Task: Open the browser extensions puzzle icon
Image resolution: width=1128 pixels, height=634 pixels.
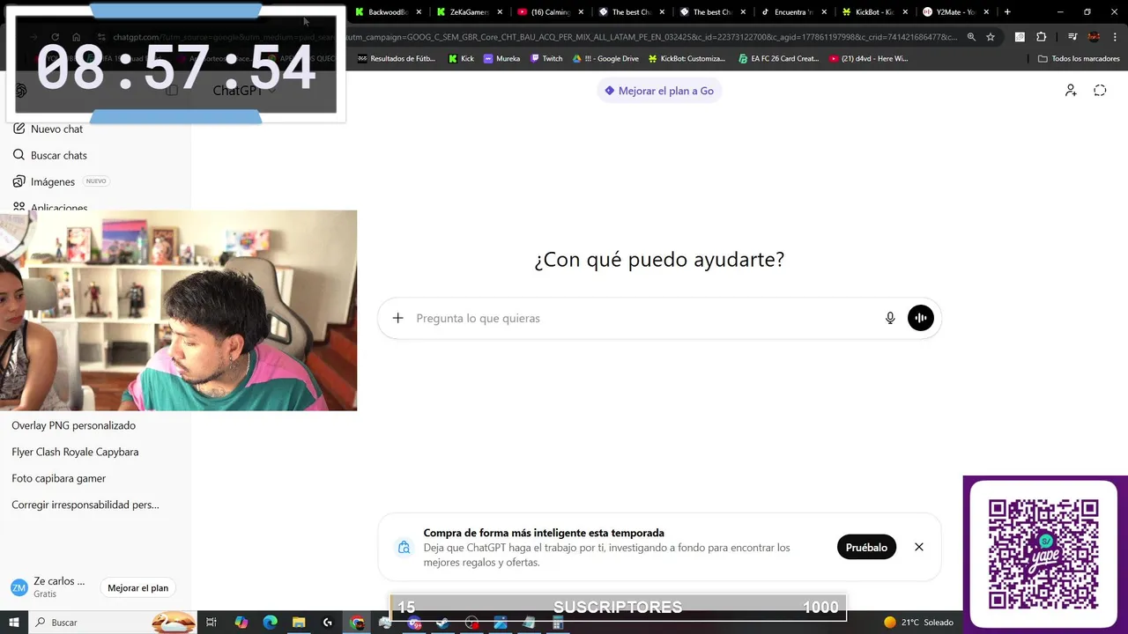Action: [1041, 37]
